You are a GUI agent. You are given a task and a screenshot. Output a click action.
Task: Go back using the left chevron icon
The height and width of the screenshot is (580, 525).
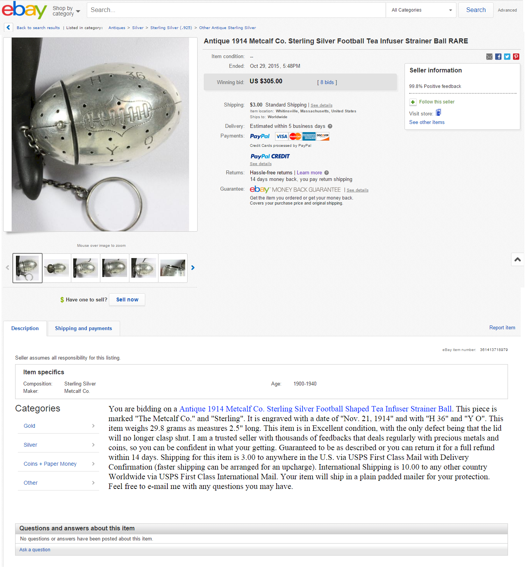pyautogui.click(x=8, y=28)
